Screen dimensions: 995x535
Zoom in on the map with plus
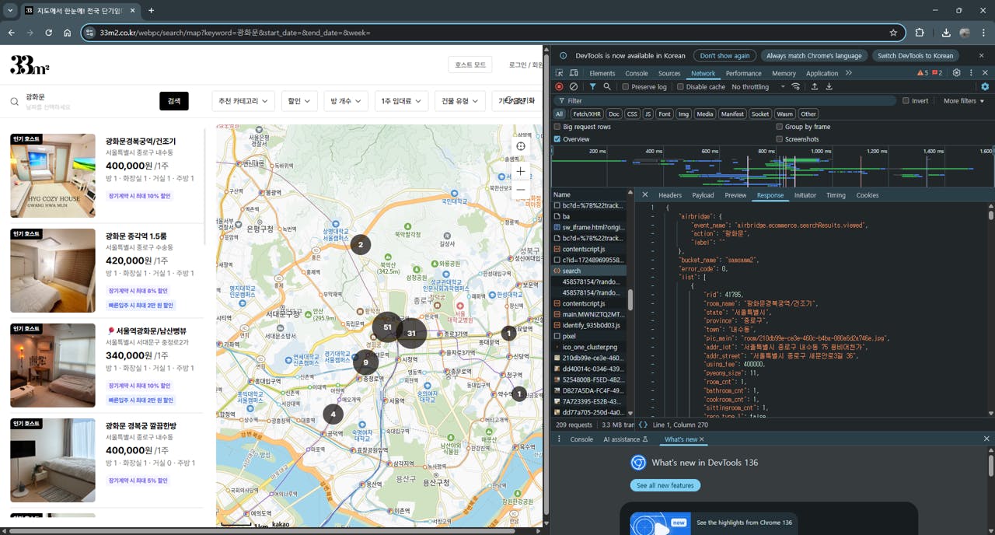click(521, 171)
